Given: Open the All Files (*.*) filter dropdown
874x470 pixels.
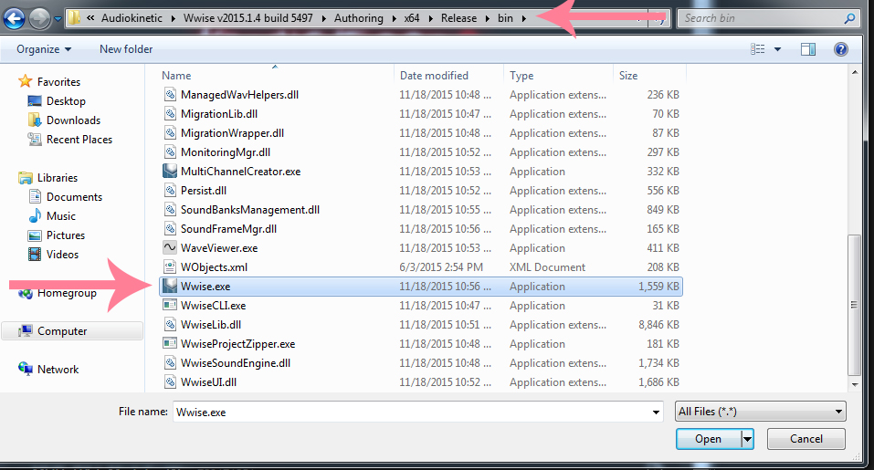Looking at the screenshot, I should [x=760, y=412].
